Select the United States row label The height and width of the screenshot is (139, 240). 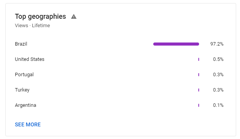(29, 59)
